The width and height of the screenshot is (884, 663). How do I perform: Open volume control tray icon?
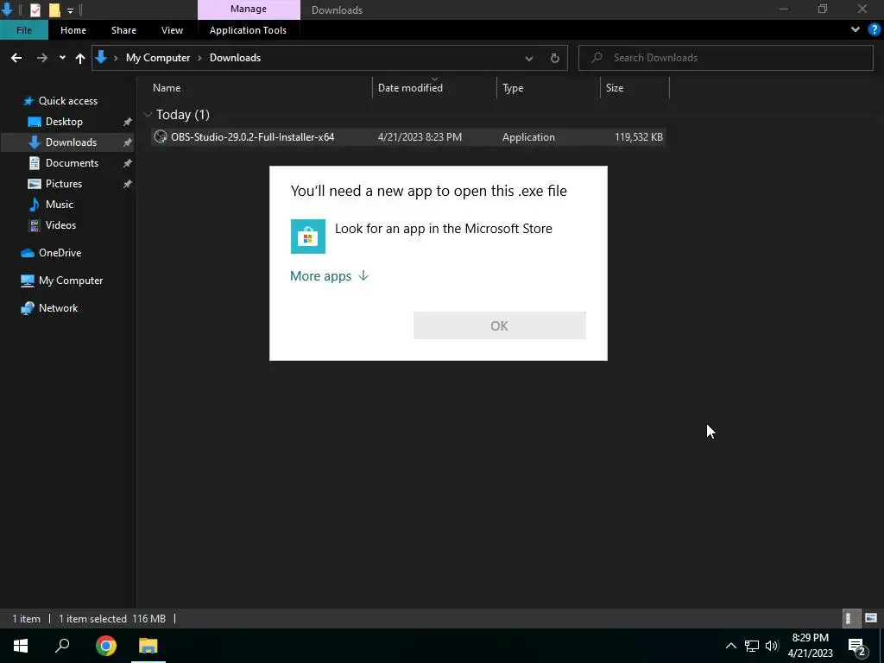772,646
